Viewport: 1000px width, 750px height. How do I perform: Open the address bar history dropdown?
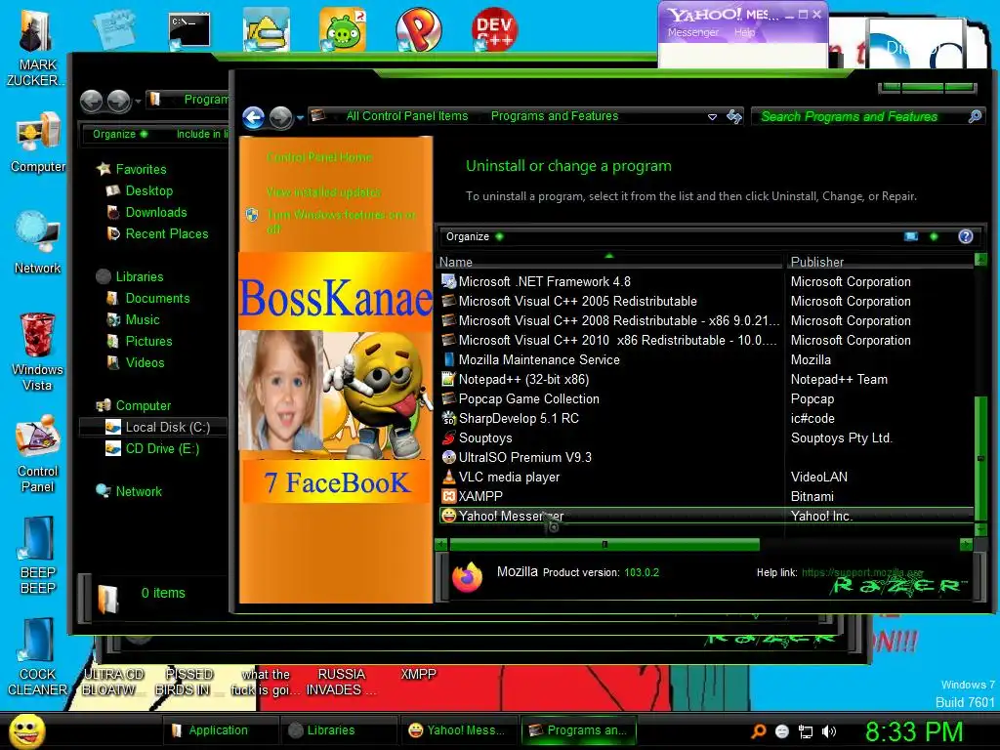point(712,117)
